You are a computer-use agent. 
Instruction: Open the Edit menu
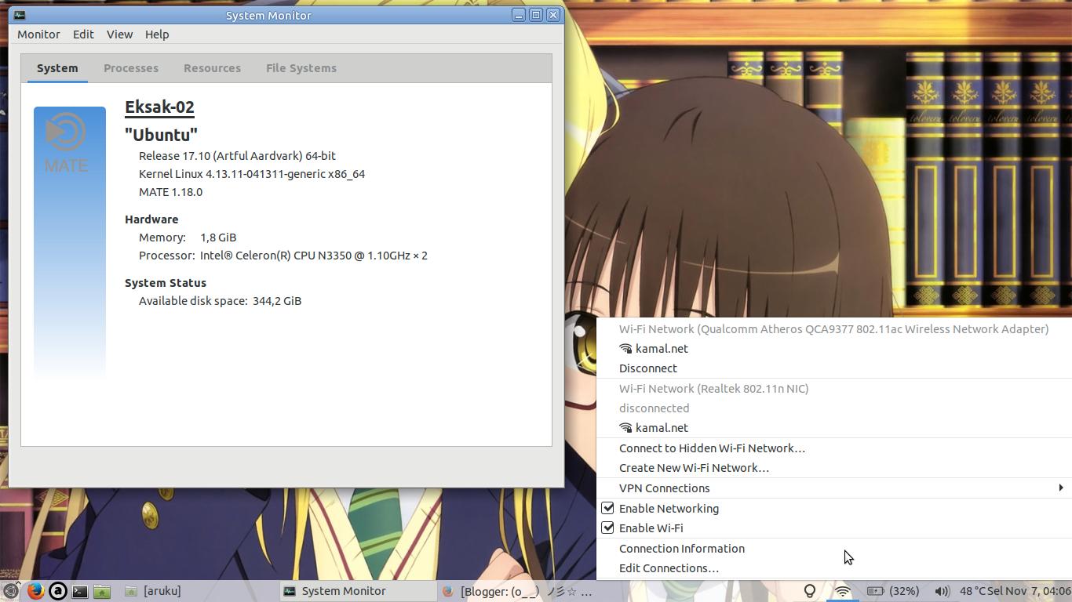pyautogui.click(x=83, y=34)
